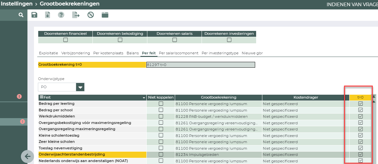The height and width of the screenshot is (164, 378).
Task: Uncheck t=0 for Bedrag per school
Action: tap(360, 110)
